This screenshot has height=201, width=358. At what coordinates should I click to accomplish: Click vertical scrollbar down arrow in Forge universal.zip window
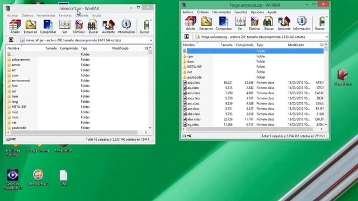coord(326,125)
